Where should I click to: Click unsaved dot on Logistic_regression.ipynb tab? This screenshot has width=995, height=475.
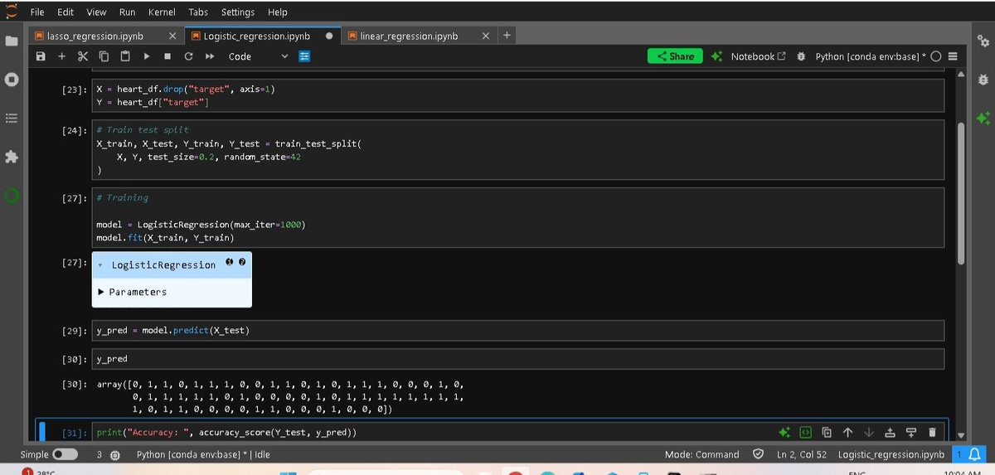coord(329,36)
